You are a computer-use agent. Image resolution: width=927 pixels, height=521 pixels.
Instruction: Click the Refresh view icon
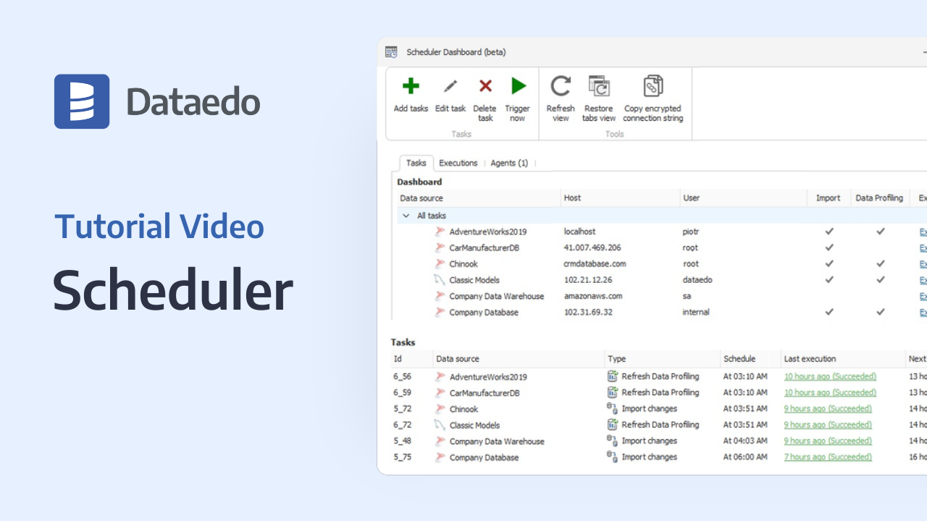coord(561,86)
